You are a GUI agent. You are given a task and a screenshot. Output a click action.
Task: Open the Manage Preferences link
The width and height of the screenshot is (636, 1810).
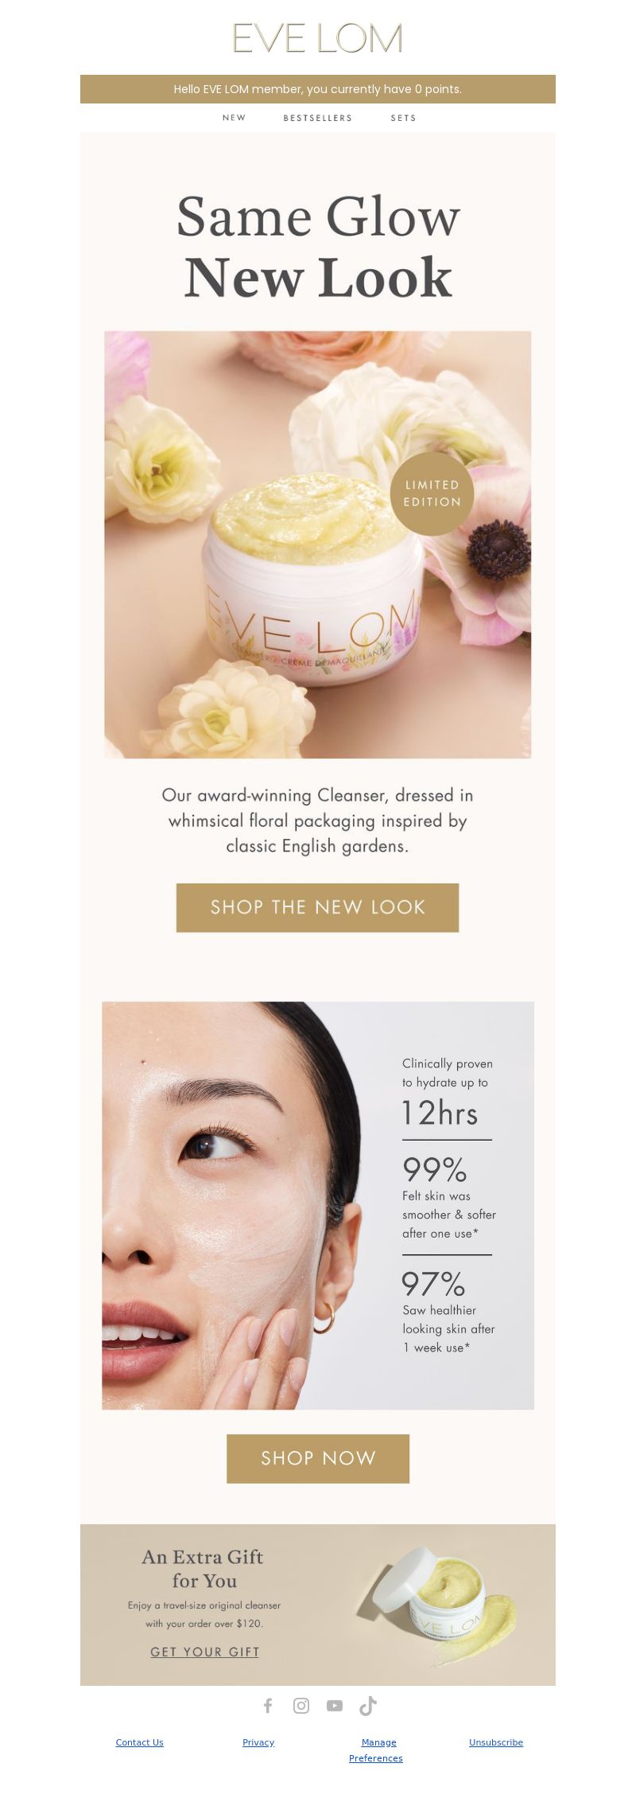click(x=376, y=1750)
